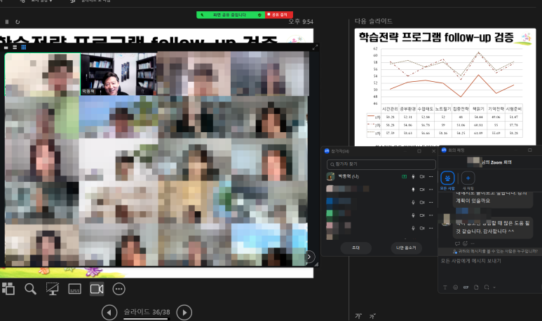Focus the participant search field
This screenshot has width=542, height=321.
click(381, 164)
